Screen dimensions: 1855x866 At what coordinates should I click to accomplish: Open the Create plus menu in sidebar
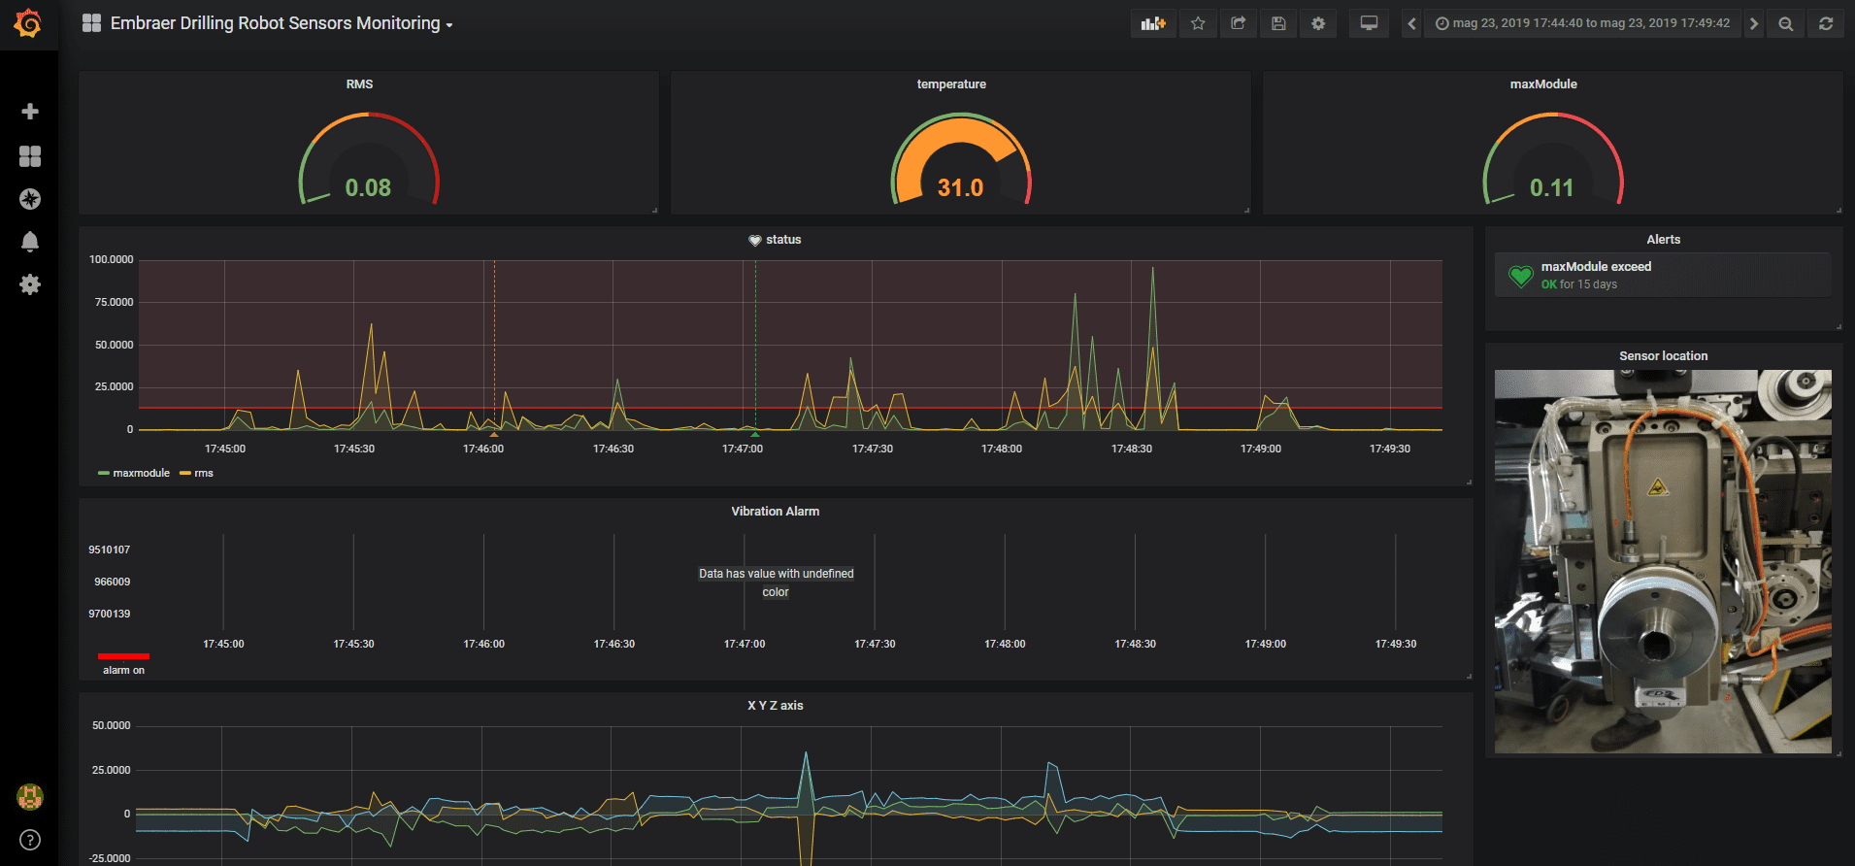point(30,112)
